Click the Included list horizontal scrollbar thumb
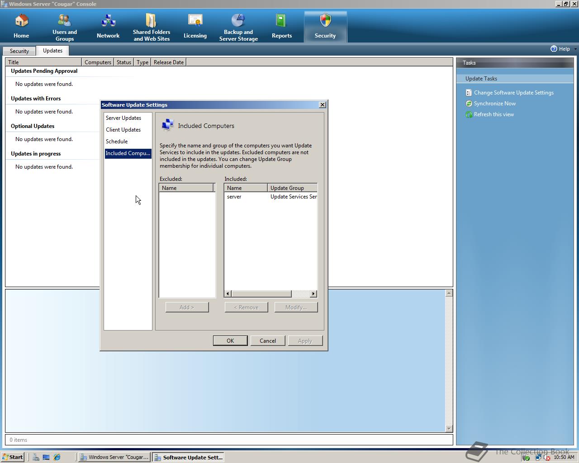 pyautogui.click(x=261, y=294)
